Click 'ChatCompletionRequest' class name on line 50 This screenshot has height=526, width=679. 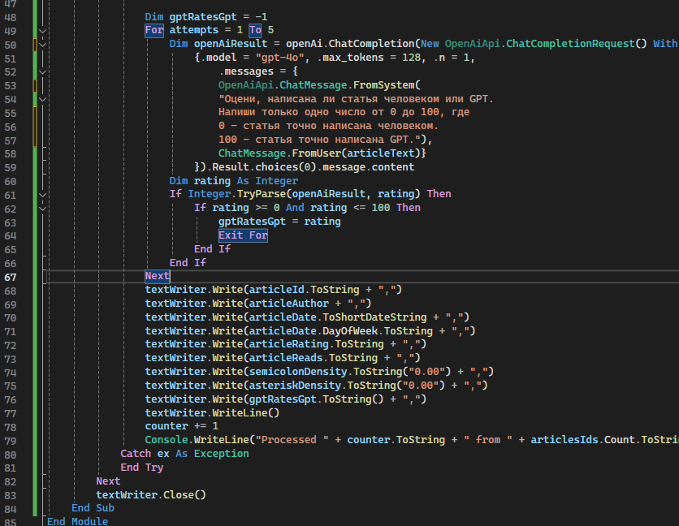(570, 44)
